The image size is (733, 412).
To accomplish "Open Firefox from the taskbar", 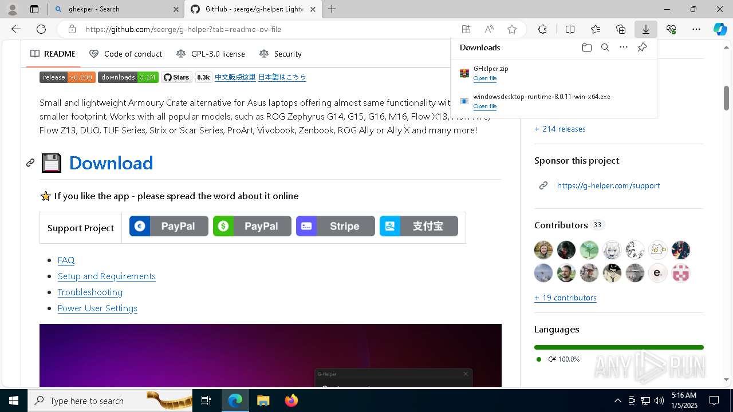I will (x=291, y=401).
